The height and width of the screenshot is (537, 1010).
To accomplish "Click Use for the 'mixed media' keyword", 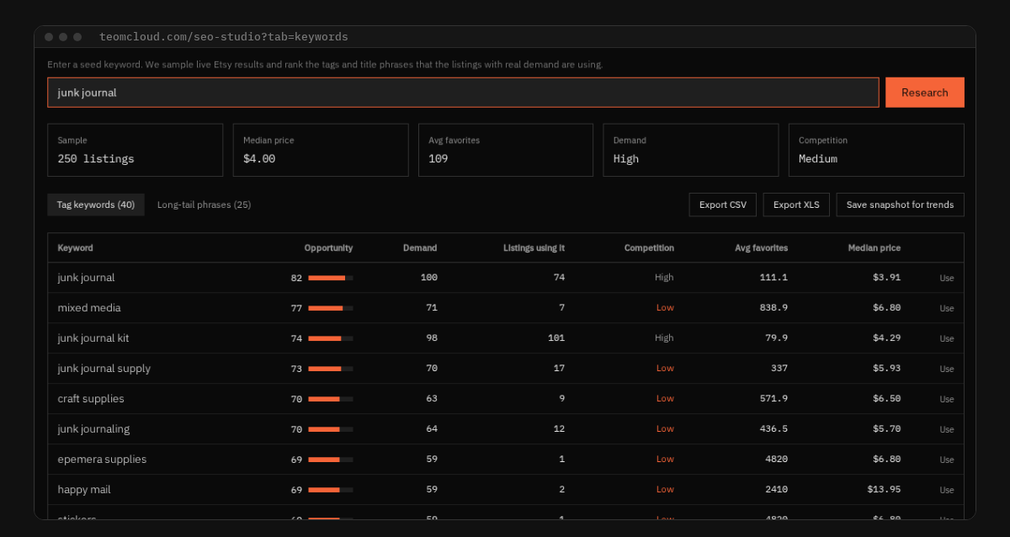I will [947, 308].
